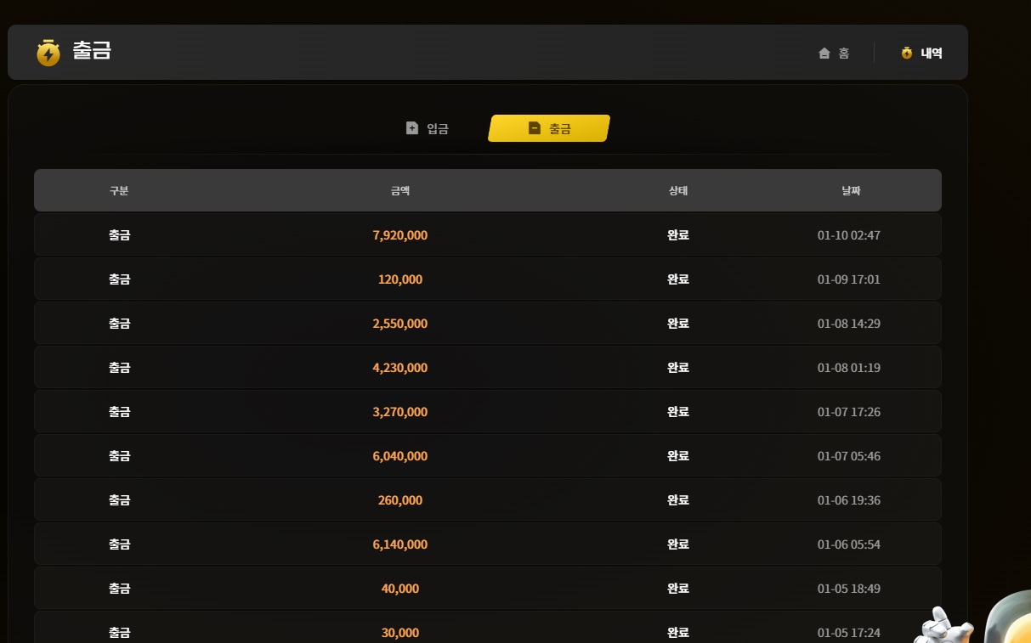This screenshot has height=643, width=1031.
Task: Click the 상태 column header
Action: pyautogui.click(x=677, y=191)
